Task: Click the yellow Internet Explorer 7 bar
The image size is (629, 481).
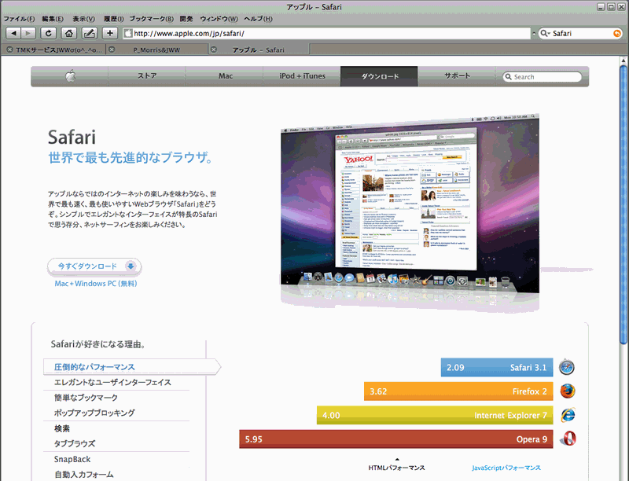Action: click(x=435, y=415)
